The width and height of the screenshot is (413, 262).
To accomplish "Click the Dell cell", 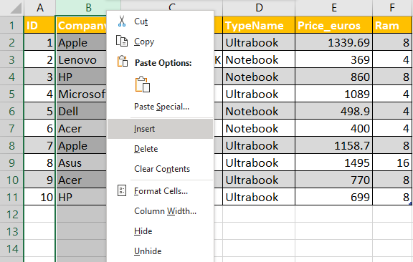I will coord(82,111).
